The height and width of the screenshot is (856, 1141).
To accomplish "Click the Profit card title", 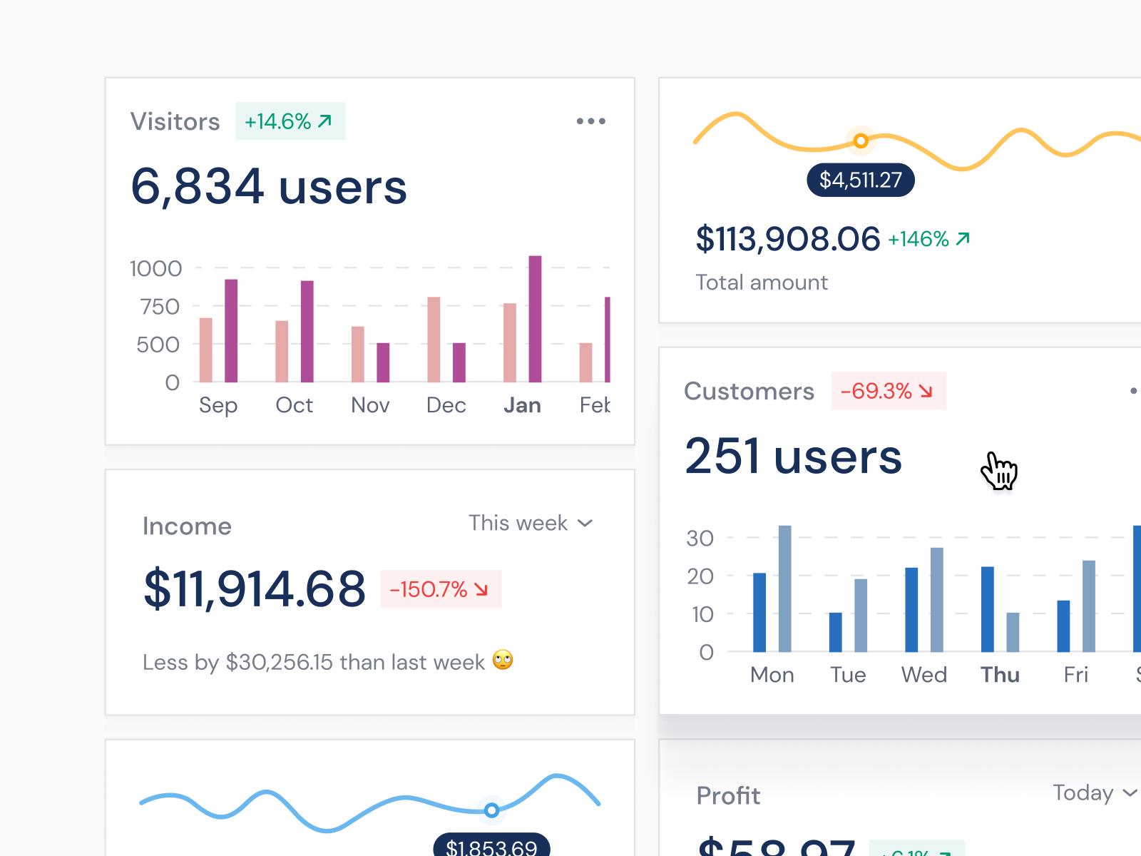I will coord(728,795).
